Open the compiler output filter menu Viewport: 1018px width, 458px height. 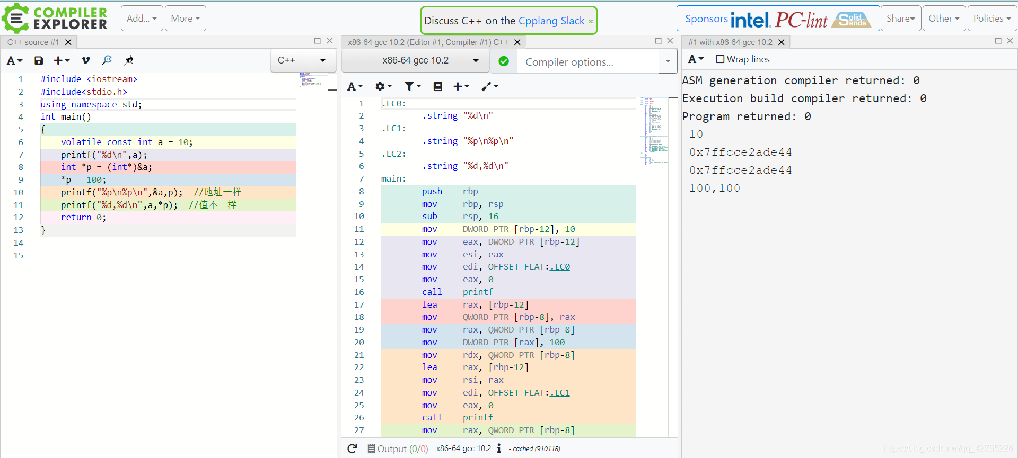coord(412,86)
